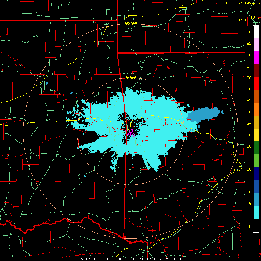Click the '10' legend value

point(249,192)
